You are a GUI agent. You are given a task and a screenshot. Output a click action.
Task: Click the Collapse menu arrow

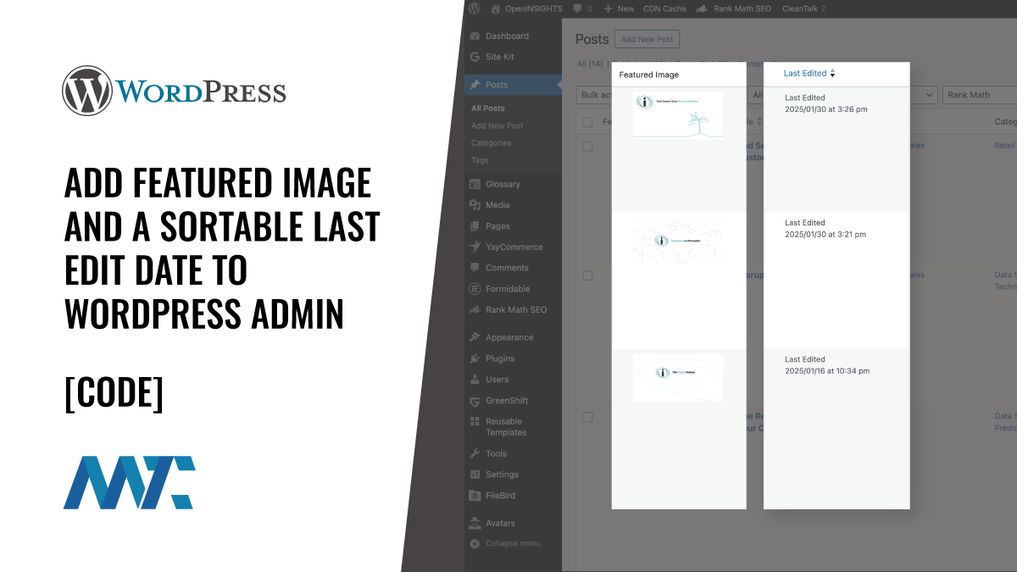(475, 543)
